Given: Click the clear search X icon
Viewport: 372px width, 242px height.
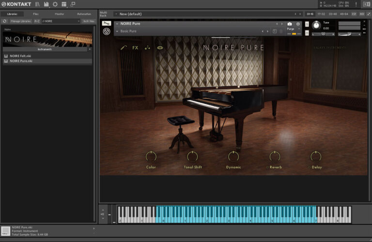Looking at the screenshot, I should click(x=78, y=21).
